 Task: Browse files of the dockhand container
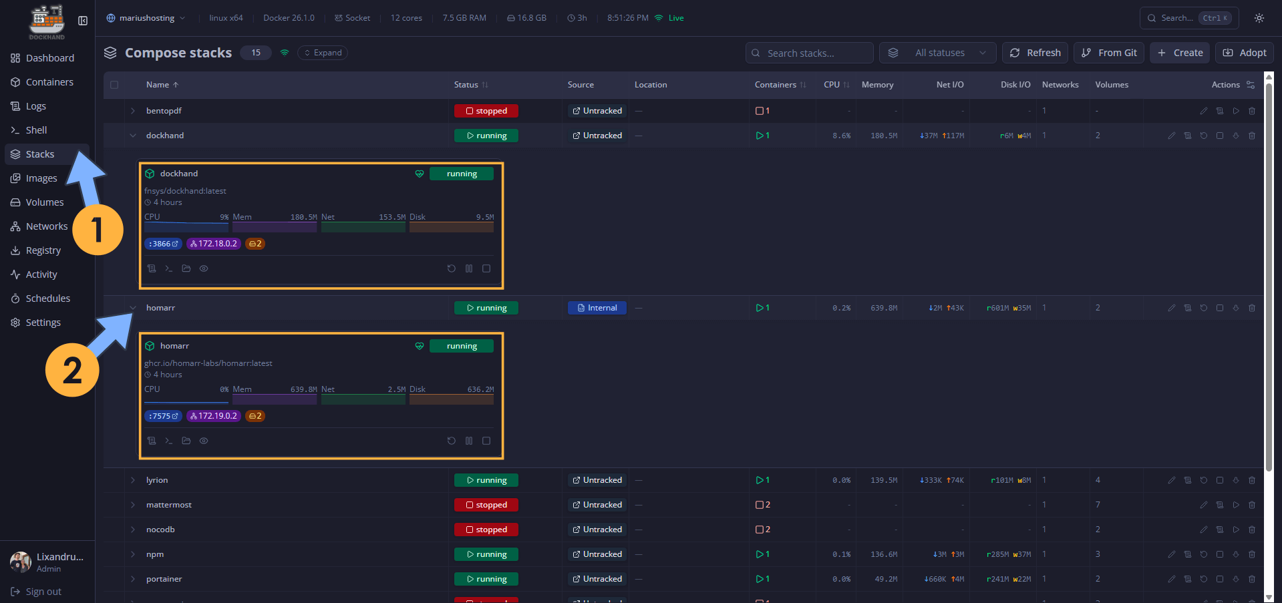(x=186, y=268)
